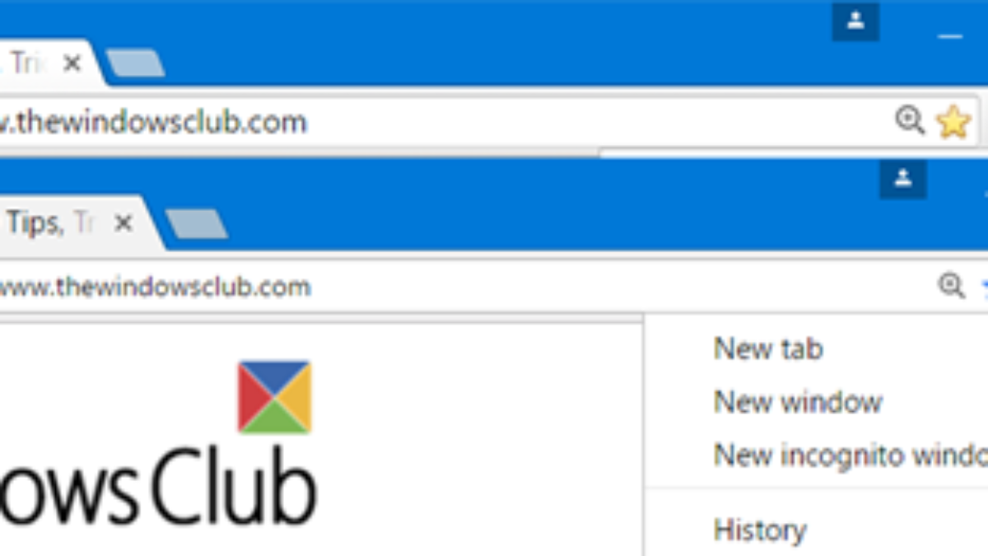Open a new tab beside the 'Tips, Tr' tab
This screenshot has height=556, width=988.
197,223
